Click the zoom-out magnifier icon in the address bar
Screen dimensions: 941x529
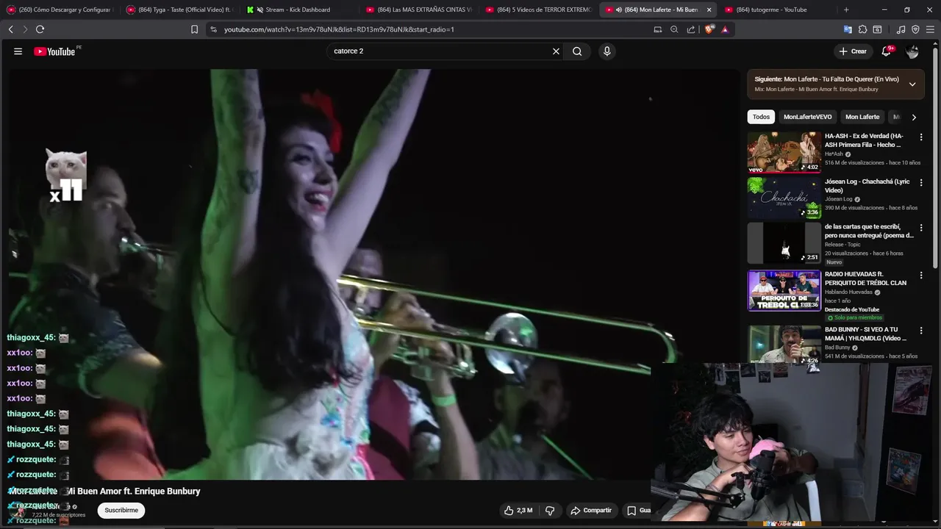[674, 29]
